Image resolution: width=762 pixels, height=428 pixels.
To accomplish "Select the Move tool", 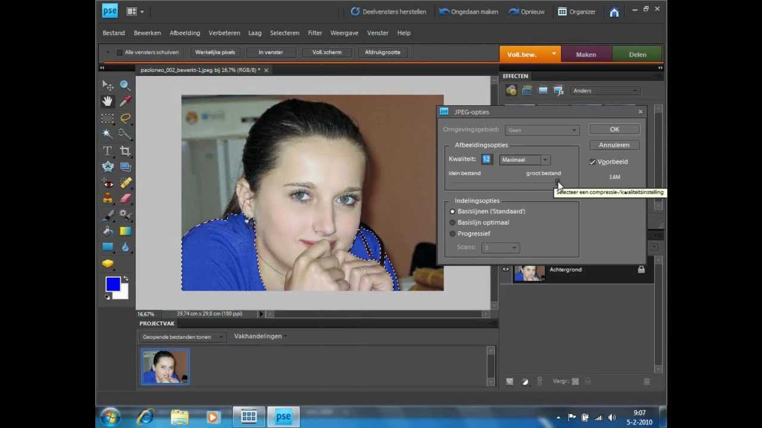I will coord(108,86).
